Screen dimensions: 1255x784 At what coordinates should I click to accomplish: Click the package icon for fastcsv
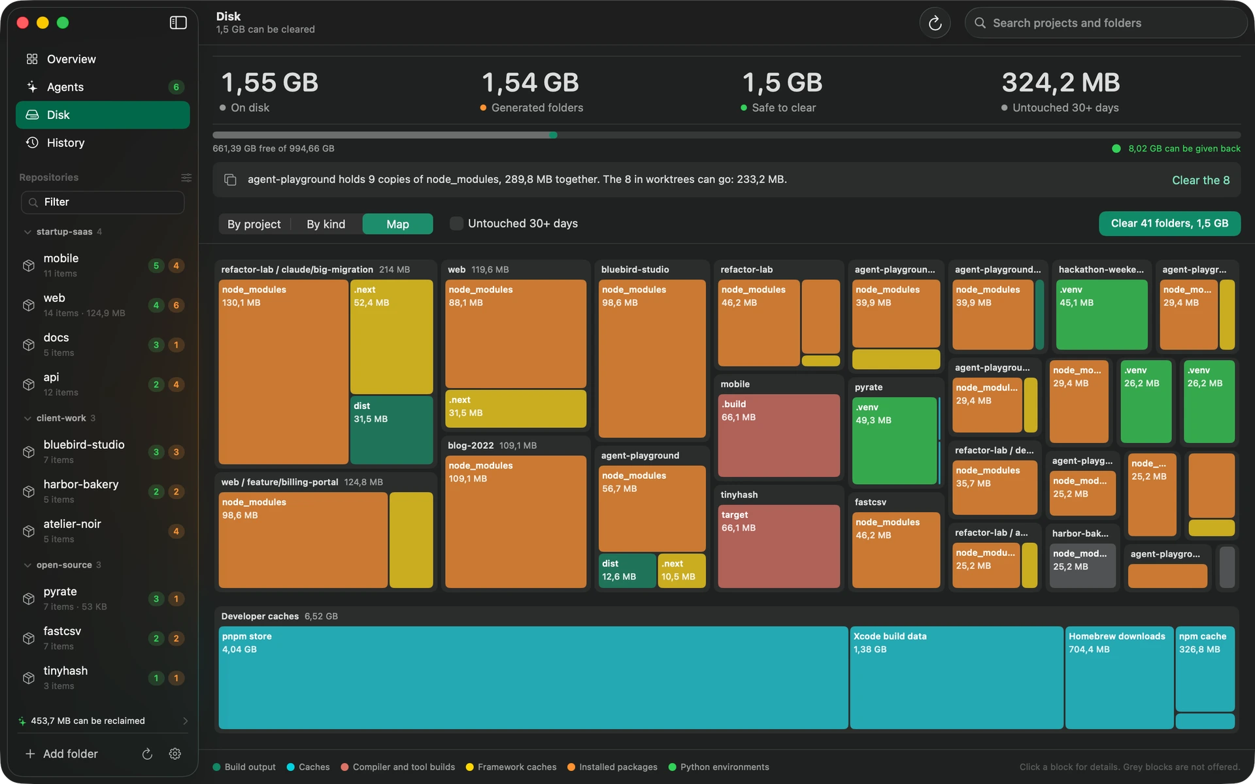click(x=29, y=638)
